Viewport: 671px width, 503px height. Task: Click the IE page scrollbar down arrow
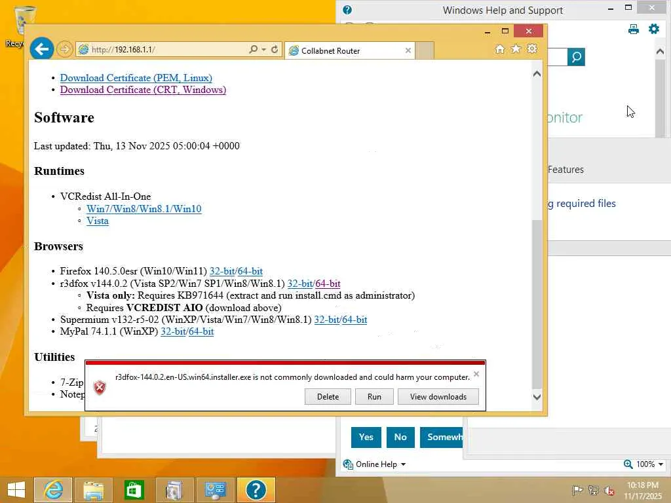537,396
